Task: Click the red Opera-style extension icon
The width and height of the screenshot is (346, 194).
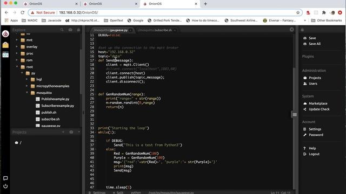Action: (x=340, y=12)
